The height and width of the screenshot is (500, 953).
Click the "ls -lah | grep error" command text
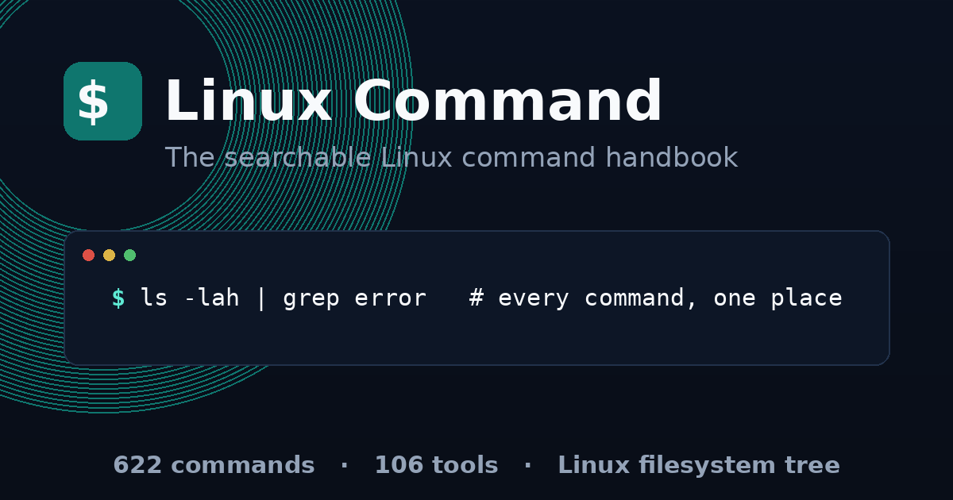284,298
